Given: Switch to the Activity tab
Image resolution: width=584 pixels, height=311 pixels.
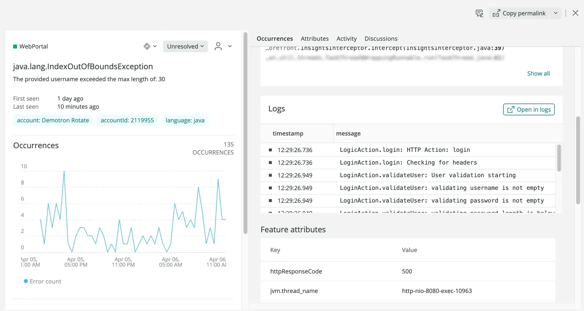Looking at the screenshot, I should click(346, 39).
